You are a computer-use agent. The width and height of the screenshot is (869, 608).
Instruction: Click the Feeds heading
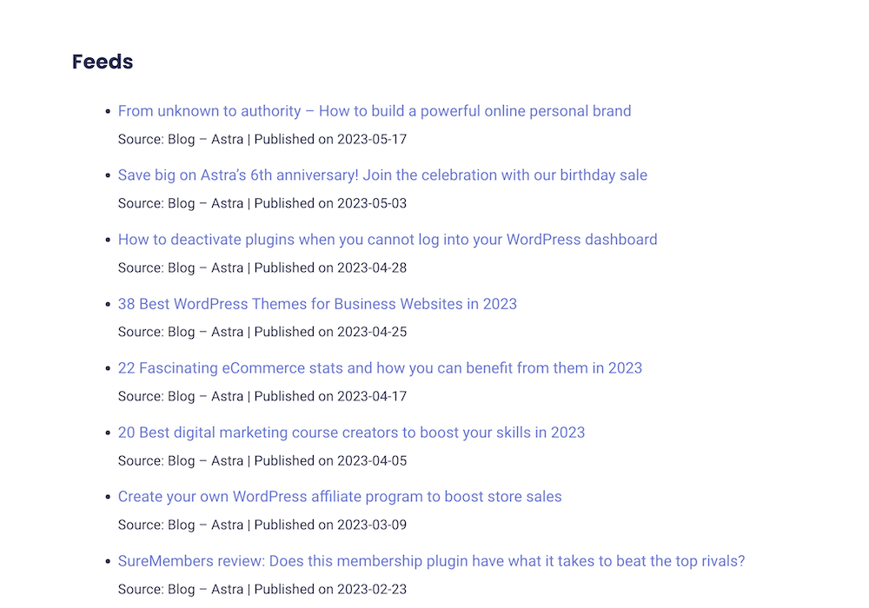pos(103,62)
